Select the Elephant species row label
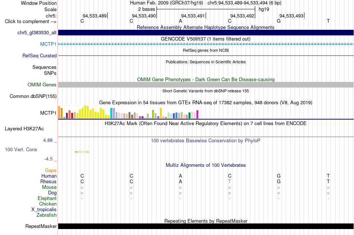Viewport: 354px width, 235px height. [47, 198]
